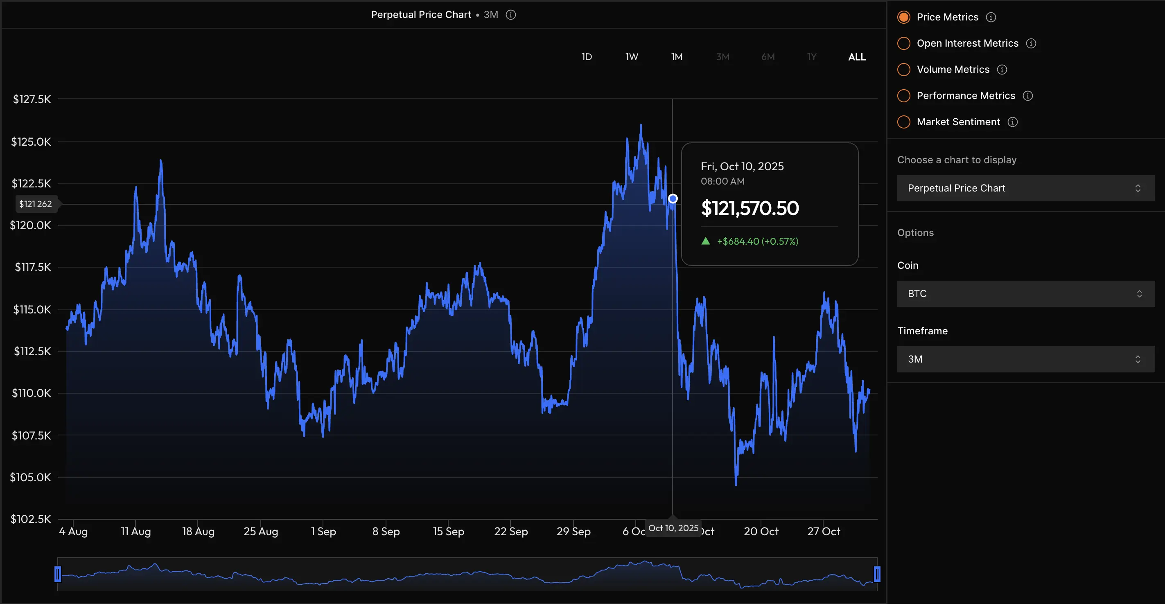View the Volume Metrics info icon
Screen dimensions: 1165x604
(1002, 69)
